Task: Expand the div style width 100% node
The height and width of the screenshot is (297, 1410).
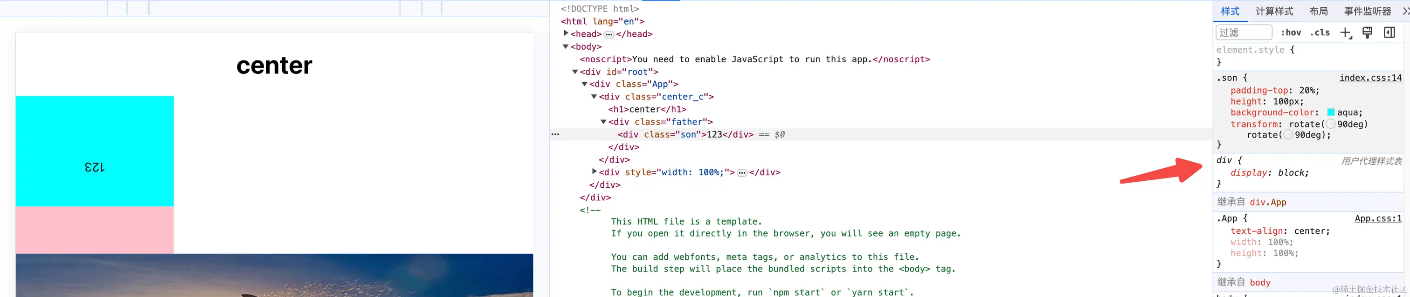Action: point(594,172)
